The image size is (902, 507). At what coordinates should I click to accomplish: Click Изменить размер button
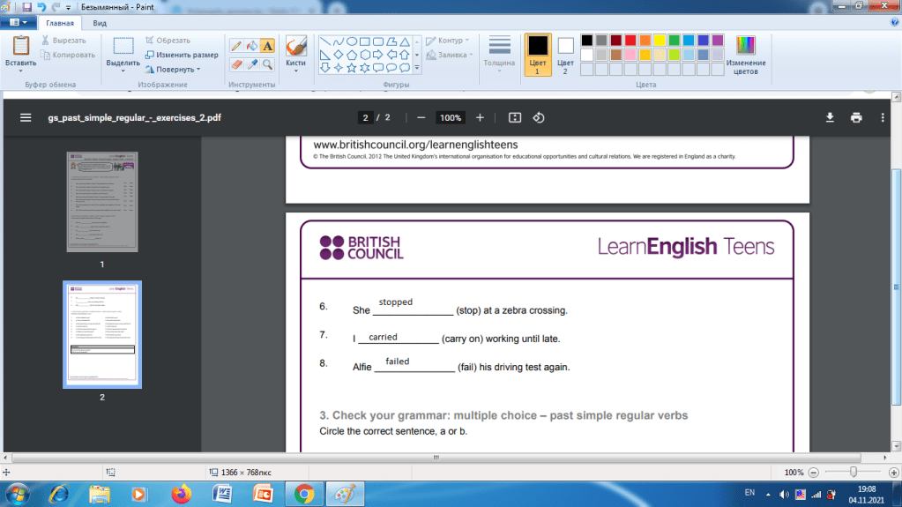click(182, 55)
